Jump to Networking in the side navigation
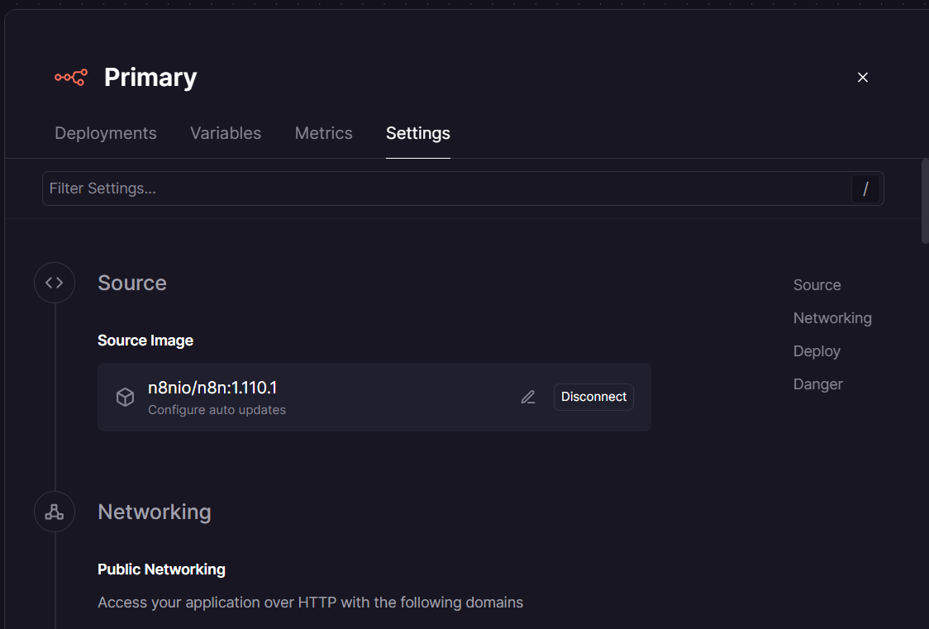The image size is (929, 629). [832, 318]
